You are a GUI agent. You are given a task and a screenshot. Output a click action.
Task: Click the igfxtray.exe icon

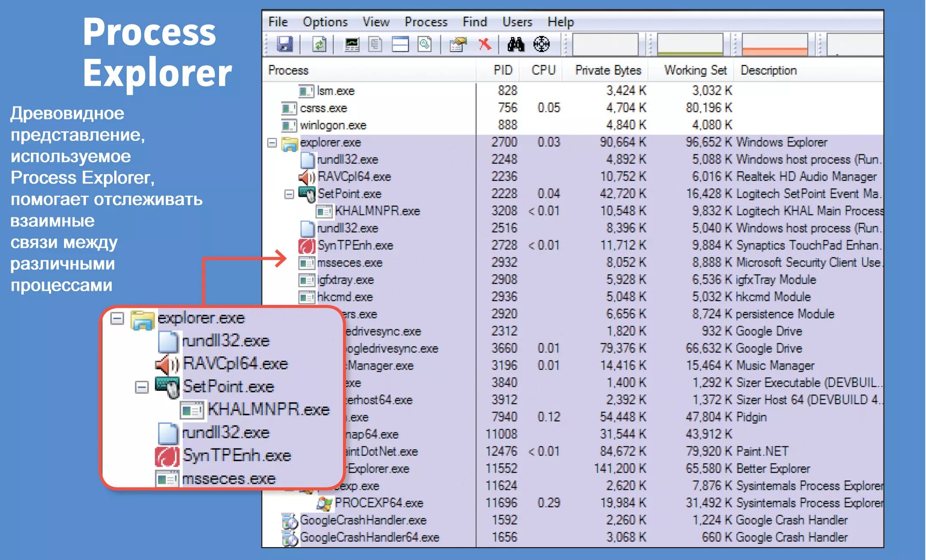click(x=307, y=280)
